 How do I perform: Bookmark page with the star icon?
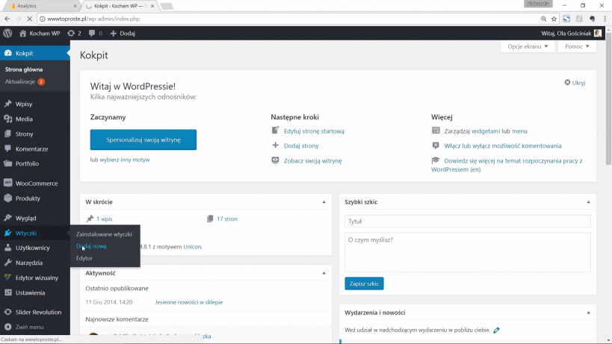pos(554,19)
